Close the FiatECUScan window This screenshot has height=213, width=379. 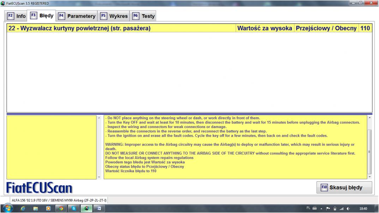pyautogui.click(x=371, y=3)
